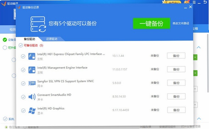Screen dimensions: 209x129
Task: Click the 打开设备管理器 link in the main window
Action: click(191, 127)
